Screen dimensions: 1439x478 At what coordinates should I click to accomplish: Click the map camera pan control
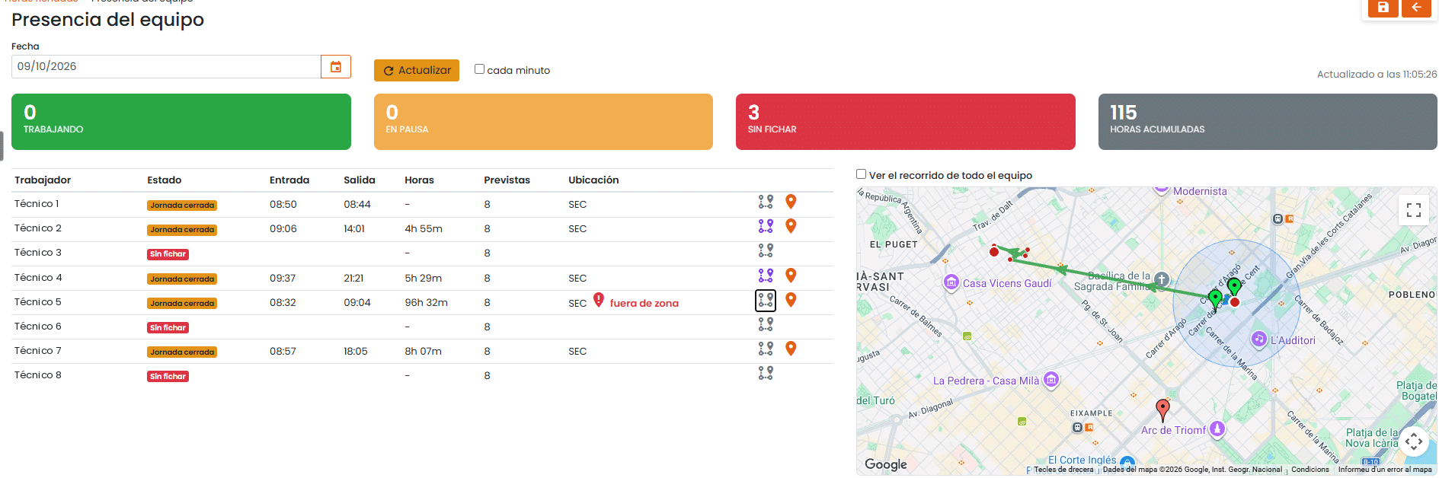coord(1414,441)
